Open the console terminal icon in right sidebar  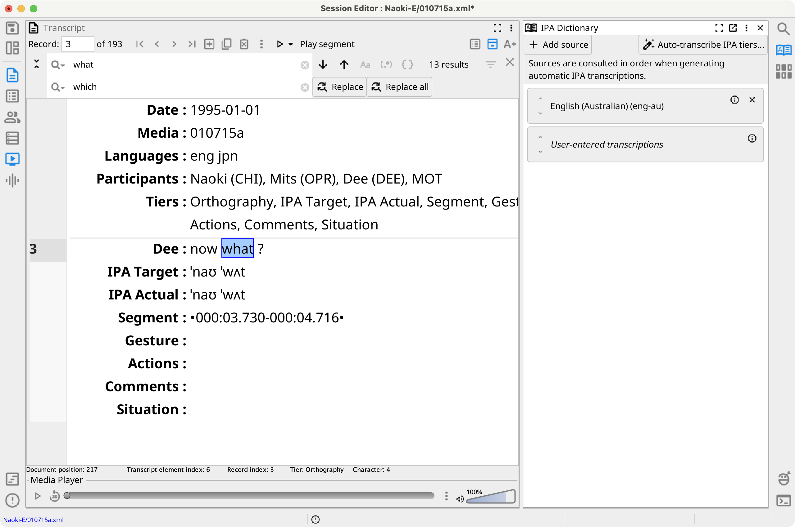[x=784, y=500]
